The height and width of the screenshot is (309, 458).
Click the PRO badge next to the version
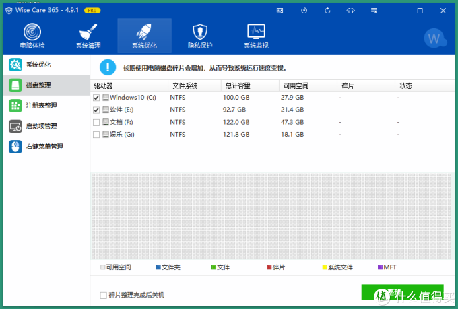pyautogui.click(x=92, y=11)
